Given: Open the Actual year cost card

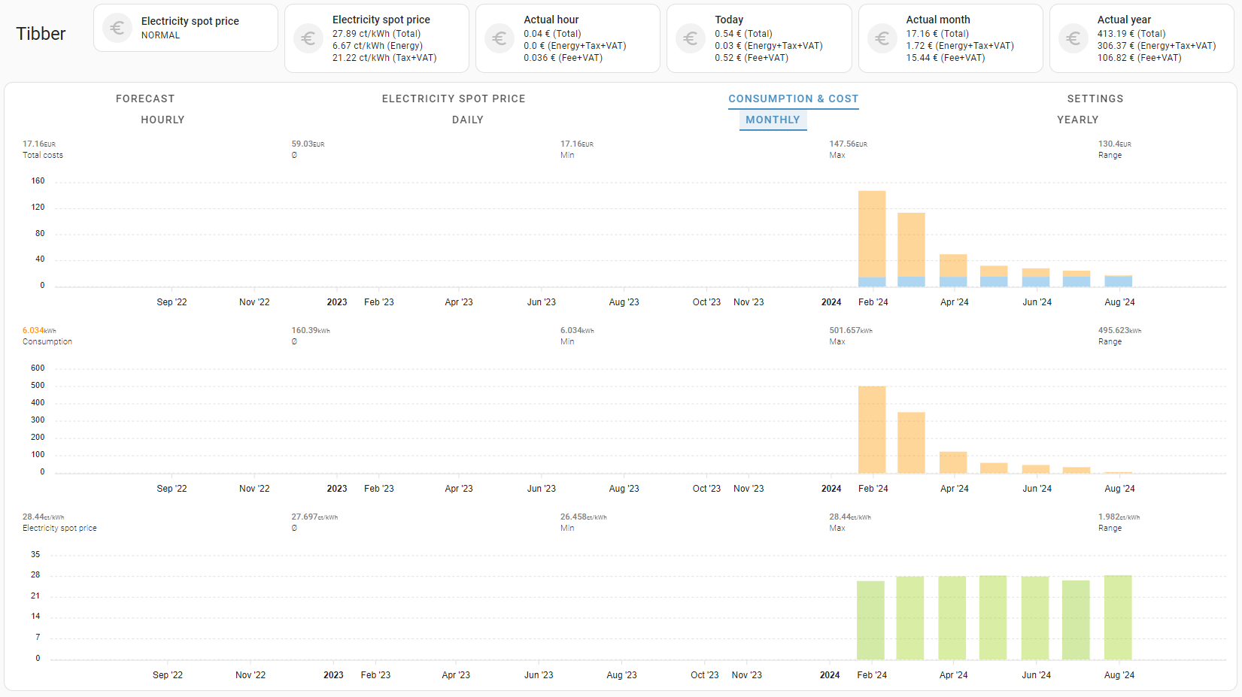Looking at the screenshot, I should click(1142, 38).
